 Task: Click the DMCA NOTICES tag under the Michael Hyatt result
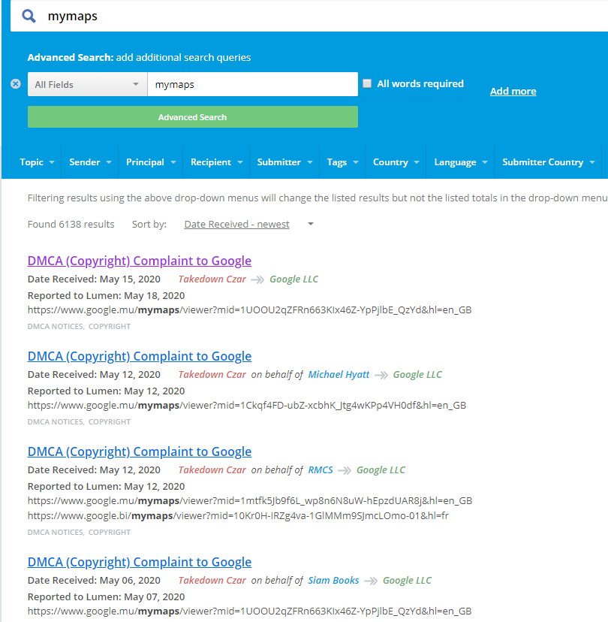pyautogui.click(x=55, y=421)
